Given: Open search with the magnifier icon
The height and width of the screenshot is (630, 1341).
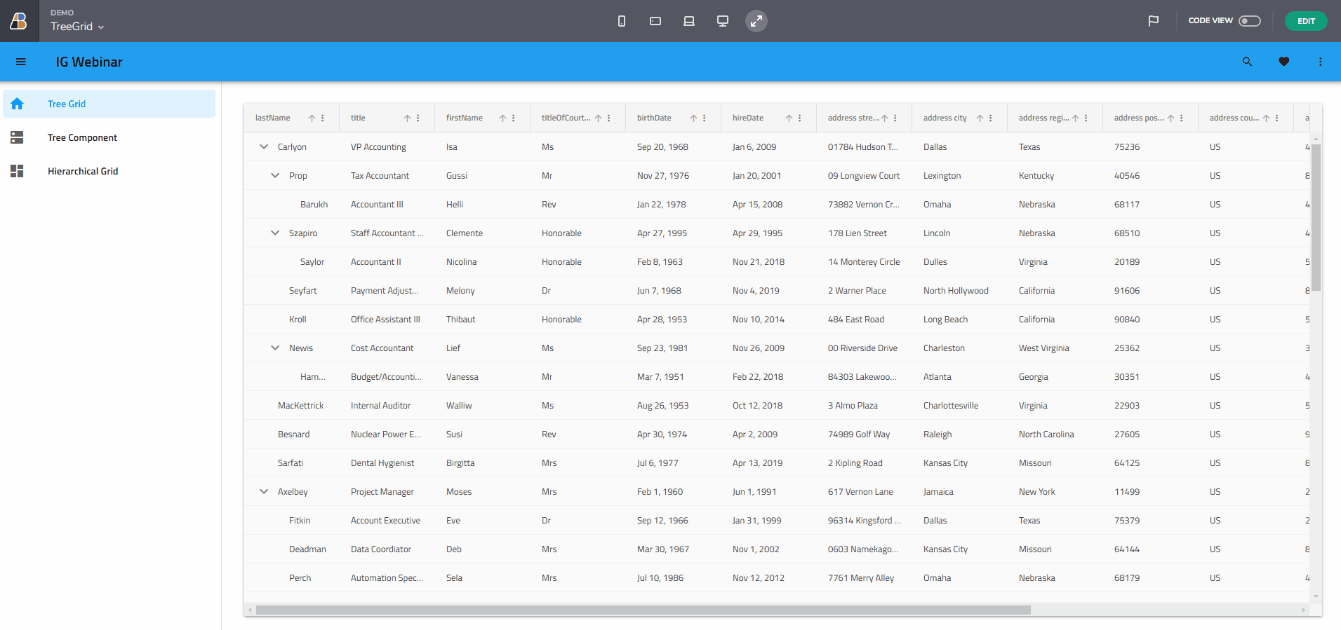Looking at the screenshot, I should tap(1247, 62).
